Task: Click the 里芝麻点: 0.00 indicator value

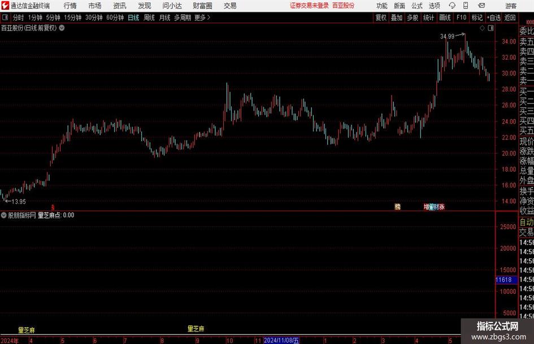Action: tap(56, 215)
